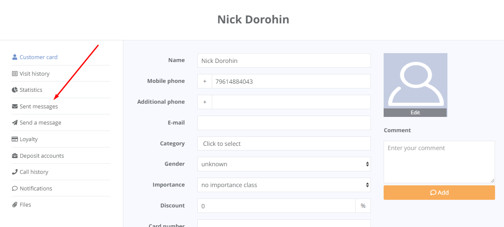504x227 pixels.
Task: Go to Deposit accounts section
Action: [x=42, y=156]
